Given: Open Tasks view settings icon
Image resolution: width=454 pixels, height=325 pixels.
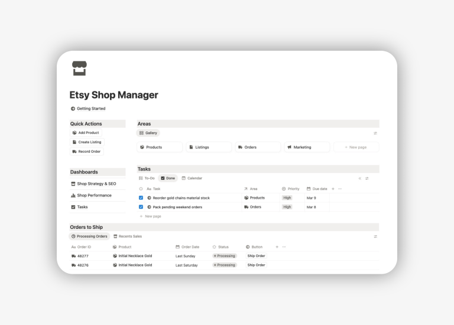Looking at the screenshot, I should click(367, 179).
